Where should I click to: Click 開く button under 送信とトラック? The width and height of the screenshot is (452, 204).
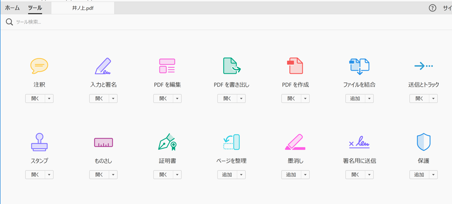[419, 98]
